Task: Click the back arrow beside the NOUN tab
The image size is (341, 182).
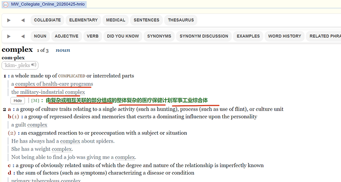Action: tap(23, 36)
